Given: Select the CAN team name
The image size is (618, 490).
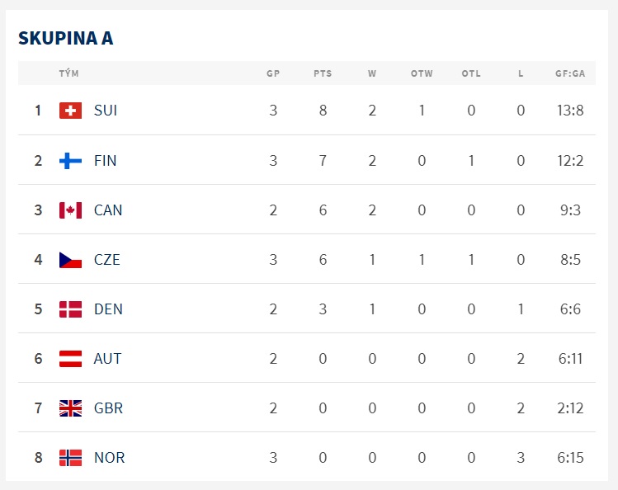Looking at the screenshot, I should pos(108,210).
